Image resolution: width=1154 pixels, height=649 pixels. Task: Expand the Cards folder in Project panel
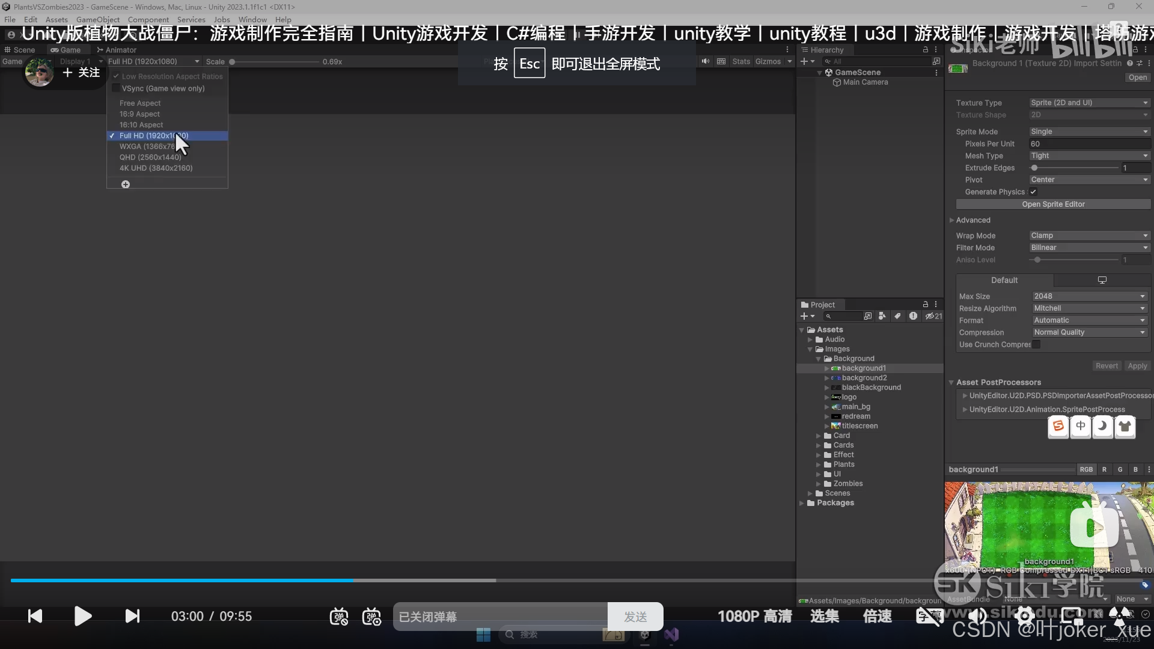[819, 445]
